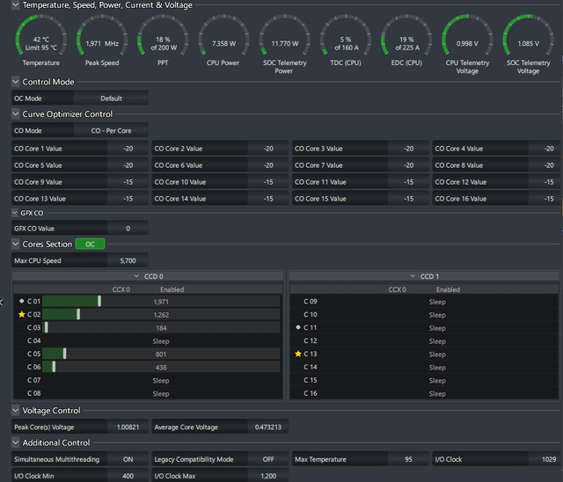Click the Temperature gauge showing 42 °C
The image size is (563, 482).
(x=41, y=40)
